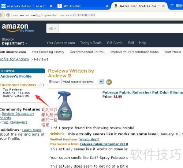This screenshot has height=168, width=183.
Task: Expand the All search category dropdown
Action: coord(52,29)
